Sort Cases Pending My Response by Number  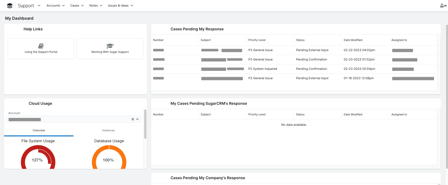(x=158, y=40)
